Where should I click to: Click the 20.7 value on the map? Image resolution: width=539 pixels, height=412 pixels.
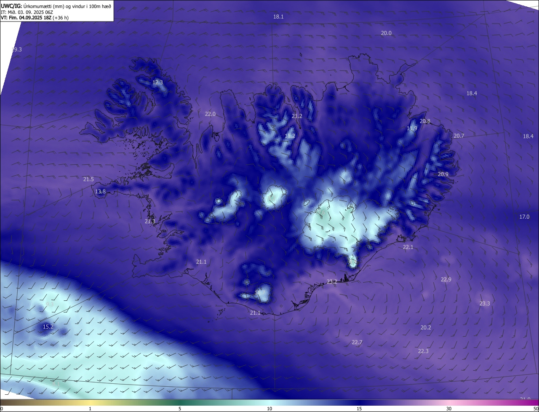pyautogui.click(x=459, y=136)
